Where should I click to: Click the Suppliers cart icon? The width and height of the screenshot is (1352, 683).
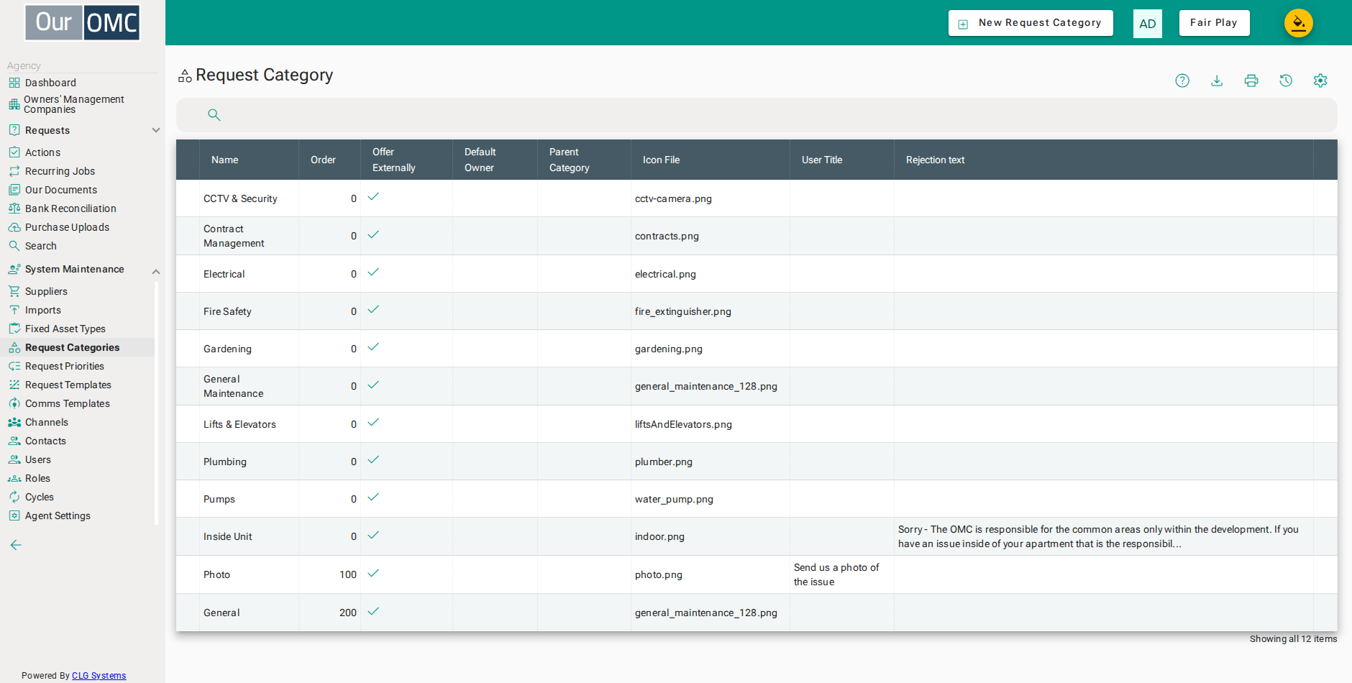point(14,291)
